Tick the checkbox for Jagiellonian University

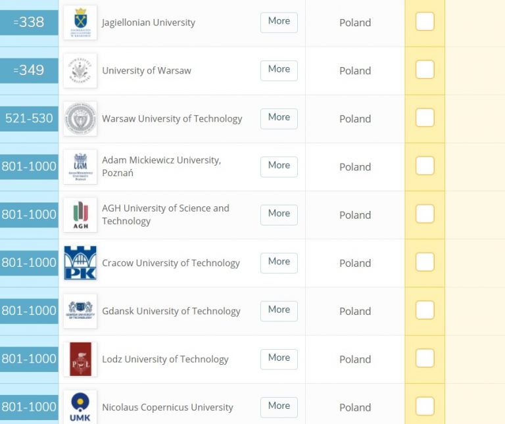[425, 22]
